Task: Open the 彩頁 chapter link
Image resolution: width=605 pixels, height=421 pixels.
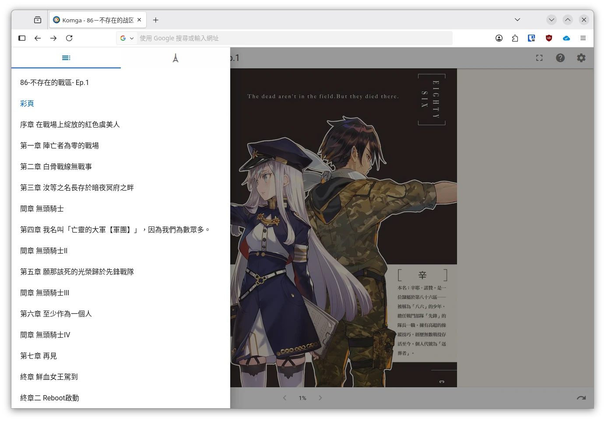Action: tap(27, 103)
